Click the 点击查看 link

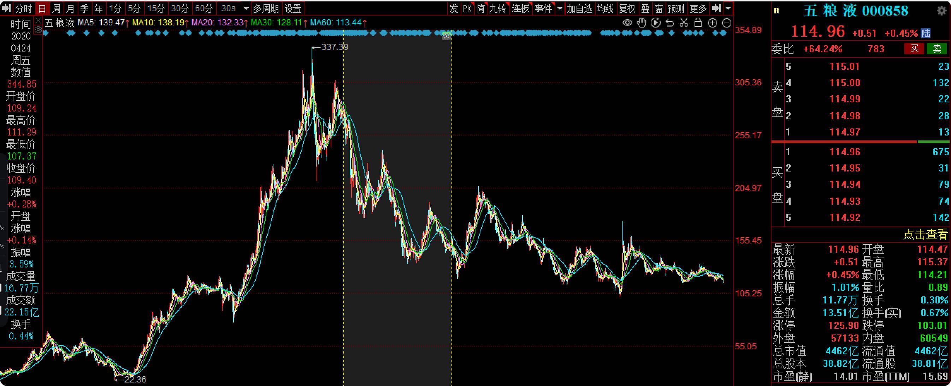pyautogui.click(x=925, y=235)
